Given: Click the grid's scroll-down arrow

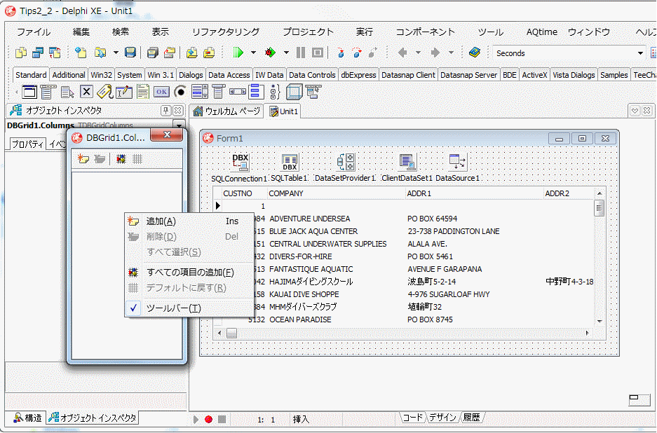Looking at the screenshot, I should coord(600,321).
